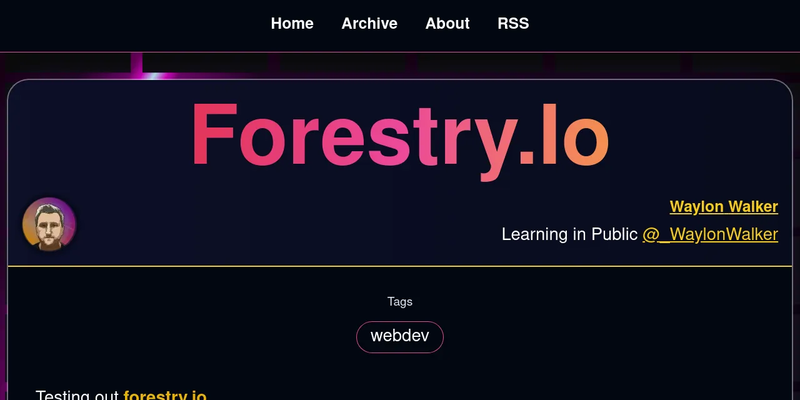Click the "Learning in Public" tagline text
This screenshot has height=400, width=800.
coord(569,234)
